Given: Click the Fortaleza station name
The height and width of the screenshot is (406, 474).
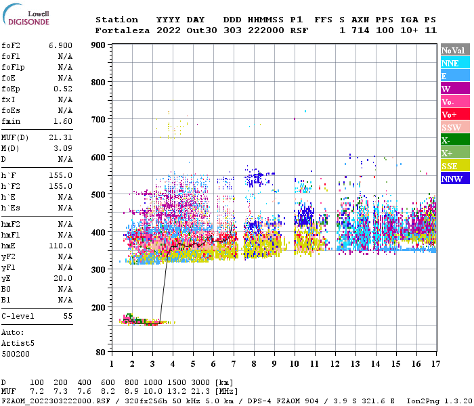Looking at the screenshot, I should (123, 30).
